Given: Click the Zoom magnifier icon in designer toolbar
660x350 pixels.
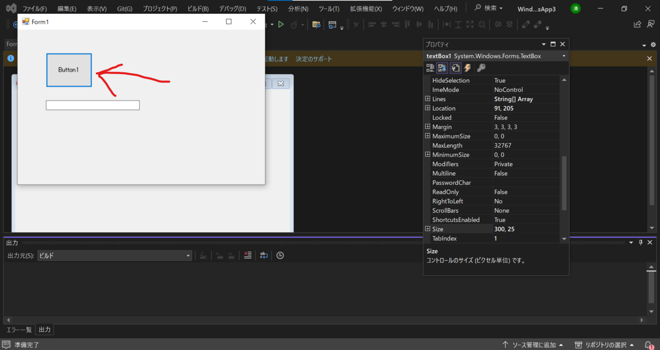Looking at the screenshot, I should point(481,24).
